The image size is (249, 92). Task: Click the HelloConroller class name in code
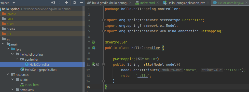[145, 48]
